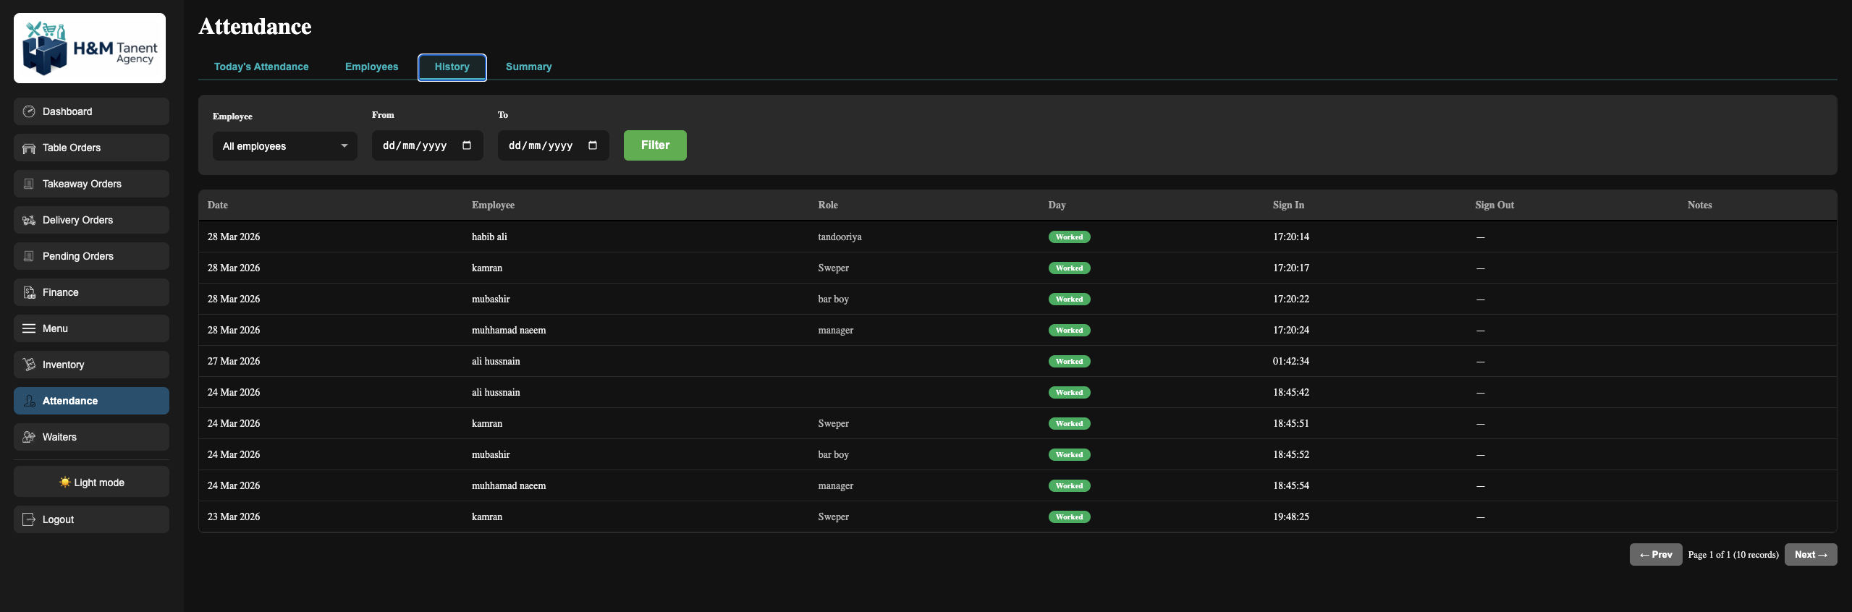Click the Delivery Orders scooter icon
The image size is (1852, 612).
[29, 221]
